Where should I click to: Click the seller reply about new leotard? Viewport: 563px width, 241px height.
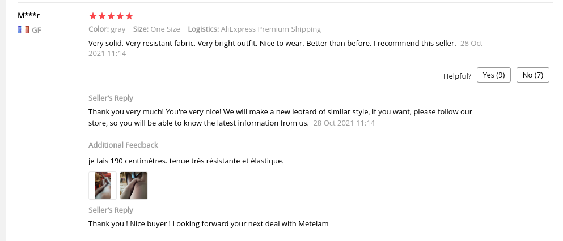coord(280,112)
